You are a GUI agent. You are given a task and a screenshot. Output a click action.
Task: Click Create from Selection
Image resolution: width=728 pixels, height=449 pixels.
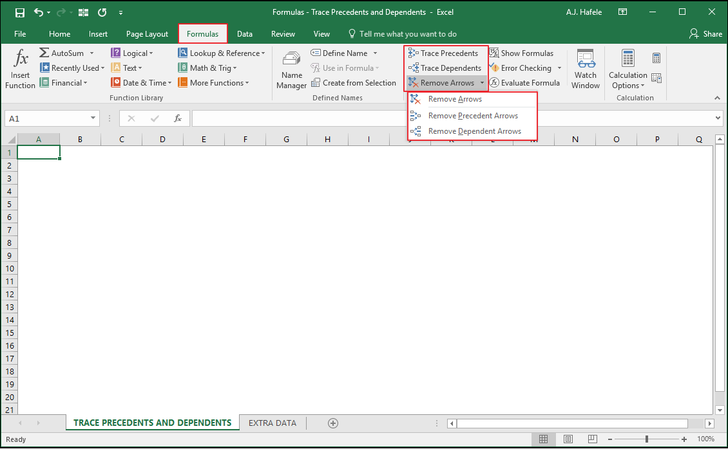pos(353,82)
